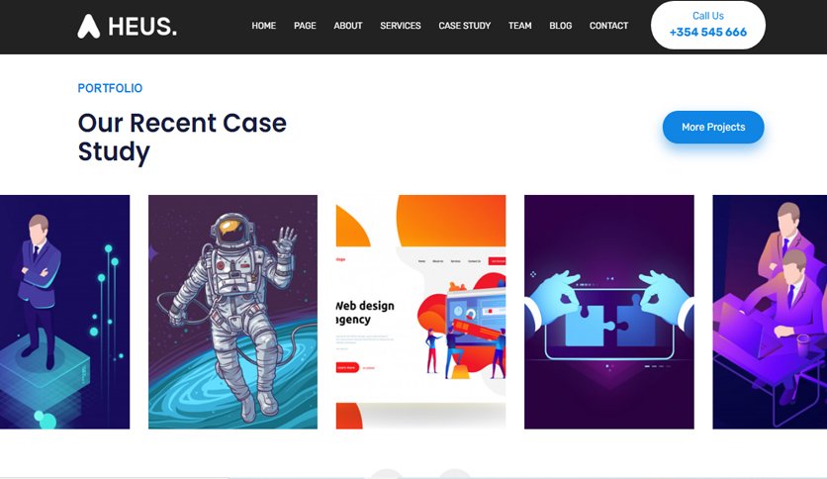Click the Our Recent Case Study heading
827x479 pixels.
(x=182, y=138)
